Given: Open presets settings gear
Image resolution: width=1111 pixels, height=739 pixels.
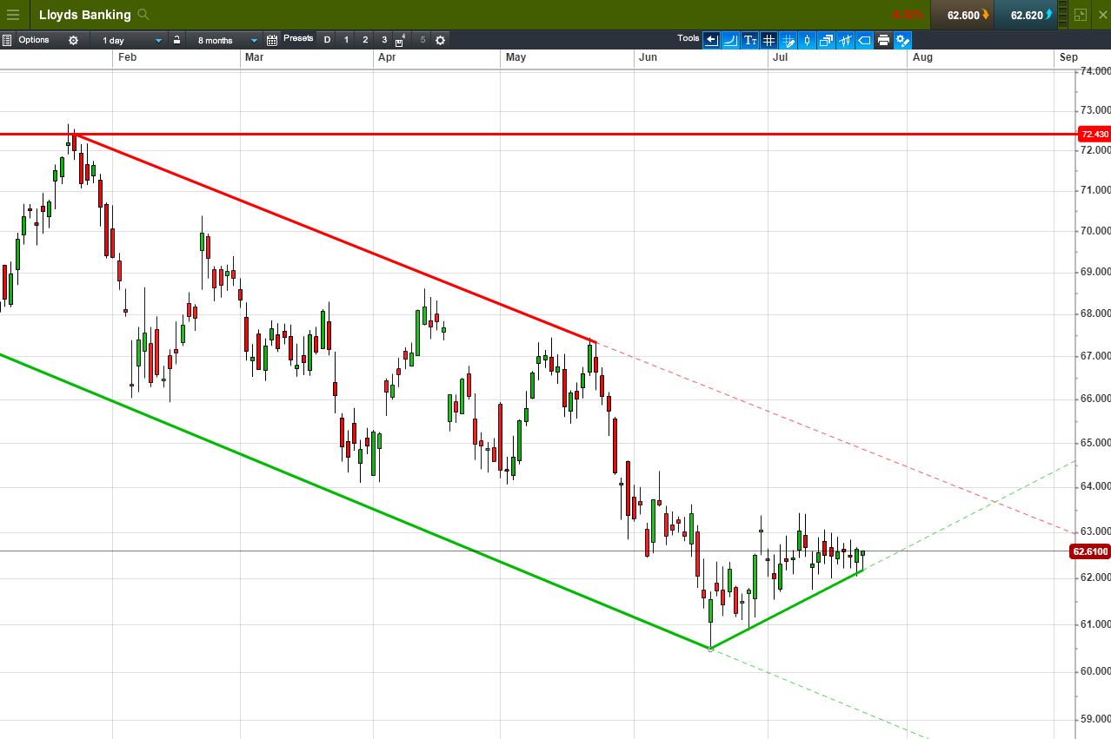Looking at the screenshot, I should [440, 40].
